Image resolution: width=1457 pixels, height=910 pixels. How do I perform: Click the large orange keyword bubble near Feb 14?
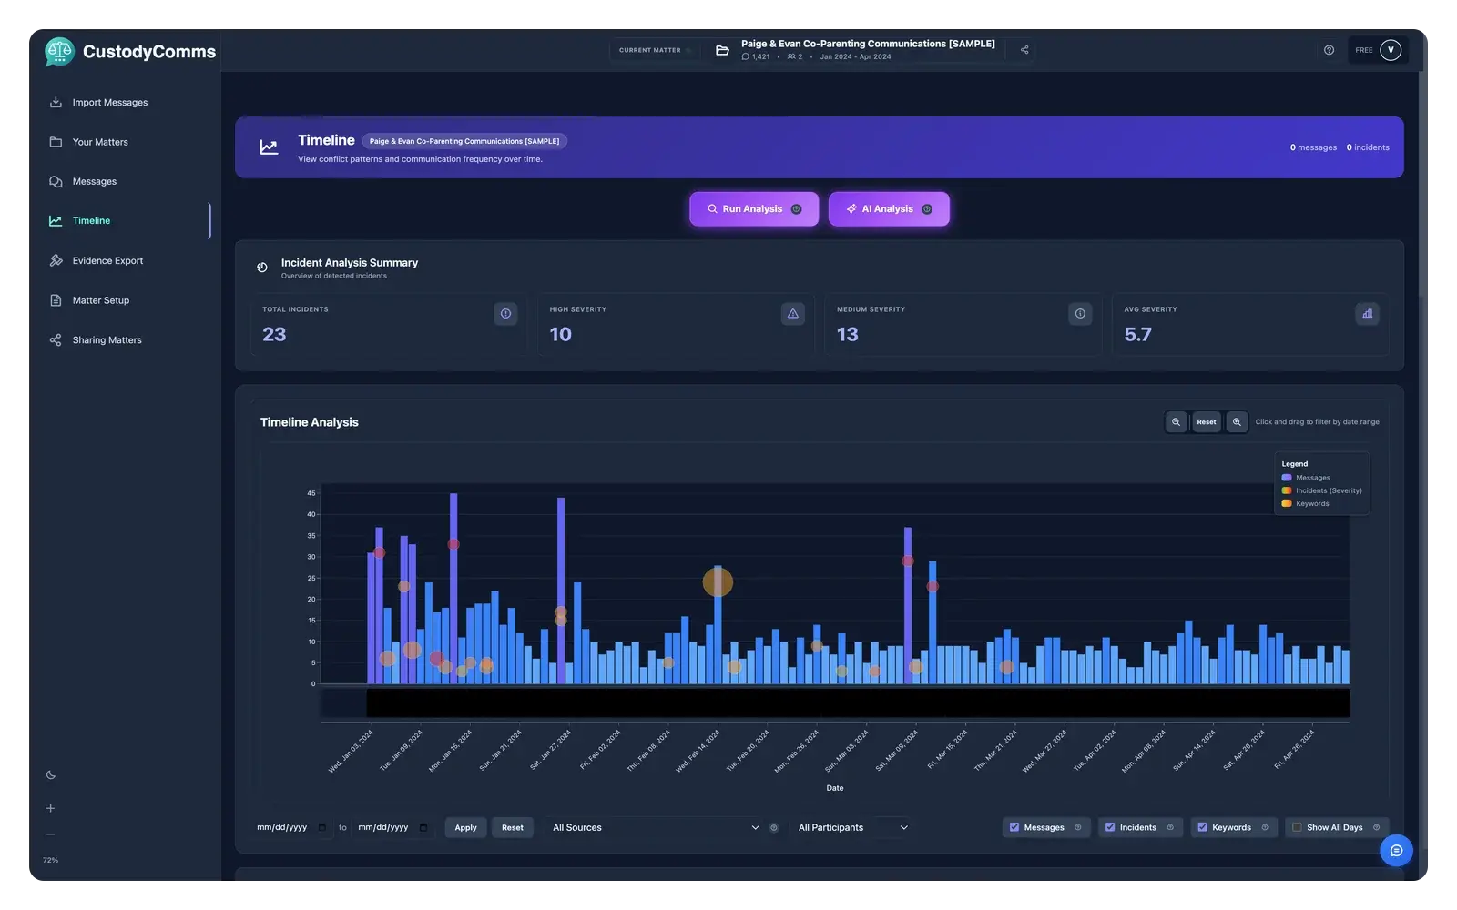(718, 581)
